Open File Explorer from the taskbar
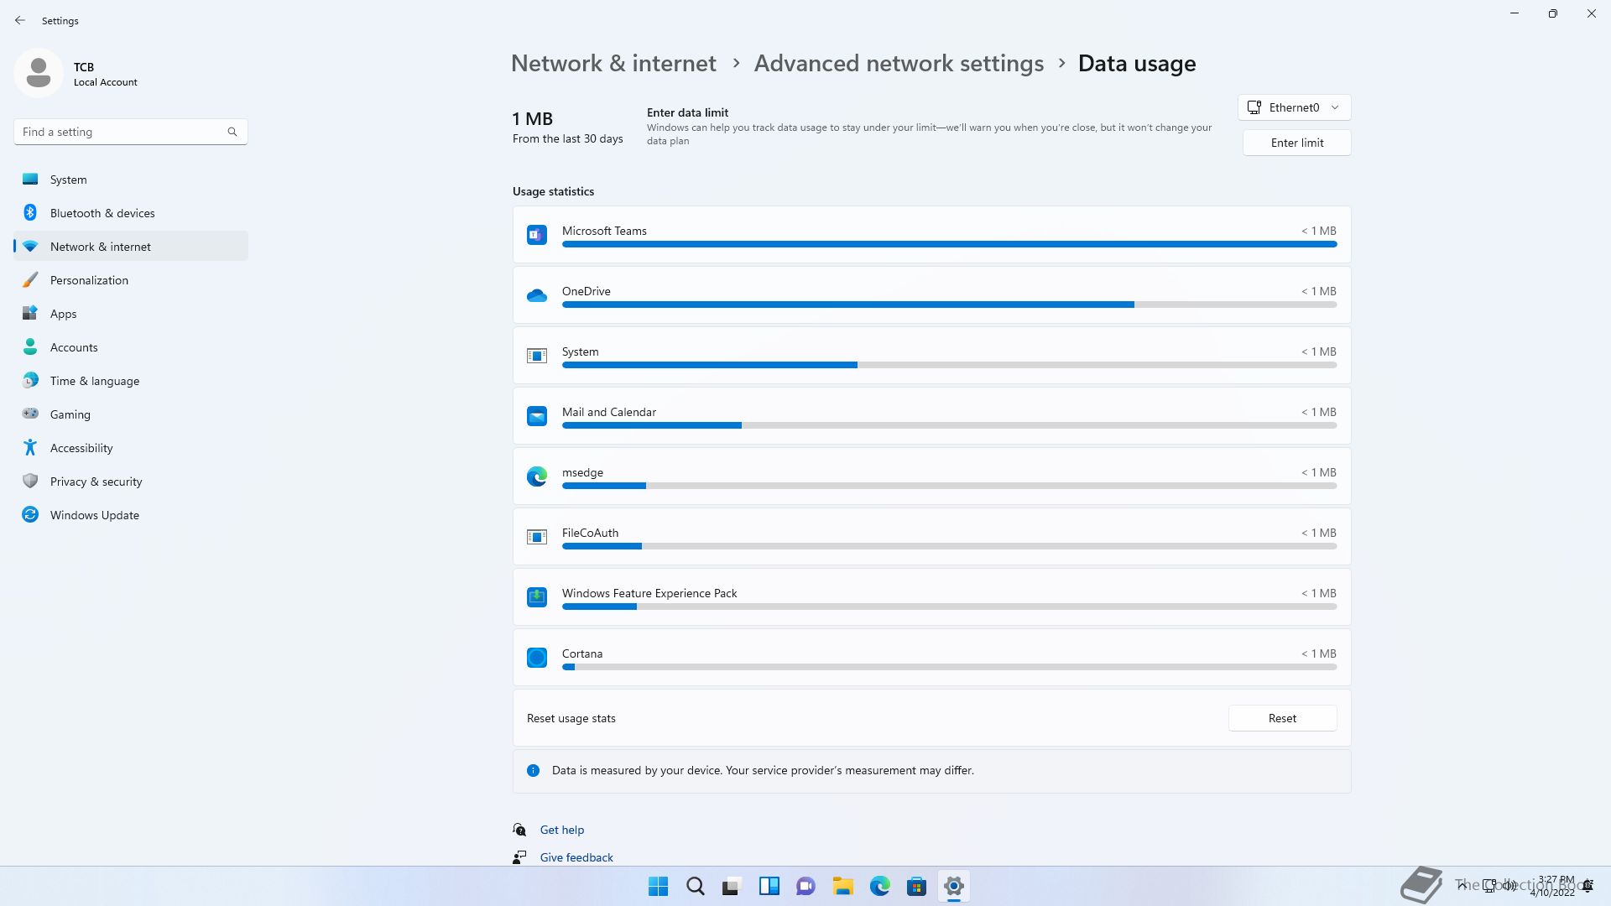Viewport: 1611px width, 906px height. tap(843, 886)
